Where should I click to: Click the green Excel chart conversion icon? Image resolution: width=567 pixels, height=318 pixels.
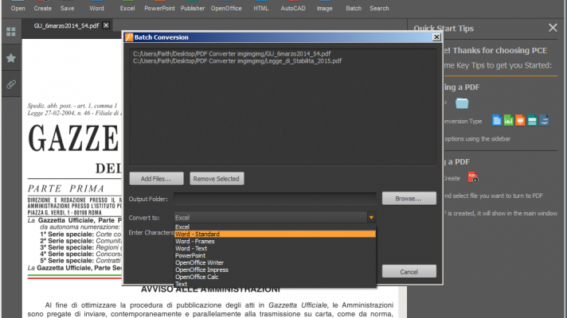tap(508, 120)
